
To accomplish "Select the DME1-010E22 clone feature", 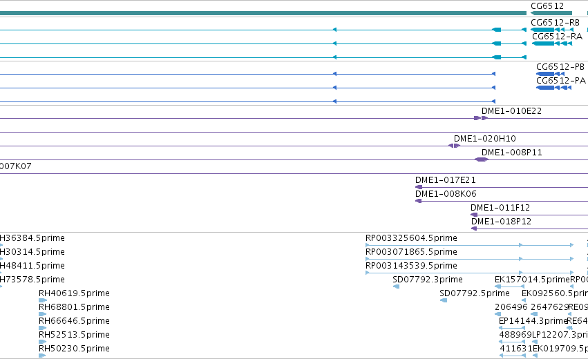I will click(481, 118).
